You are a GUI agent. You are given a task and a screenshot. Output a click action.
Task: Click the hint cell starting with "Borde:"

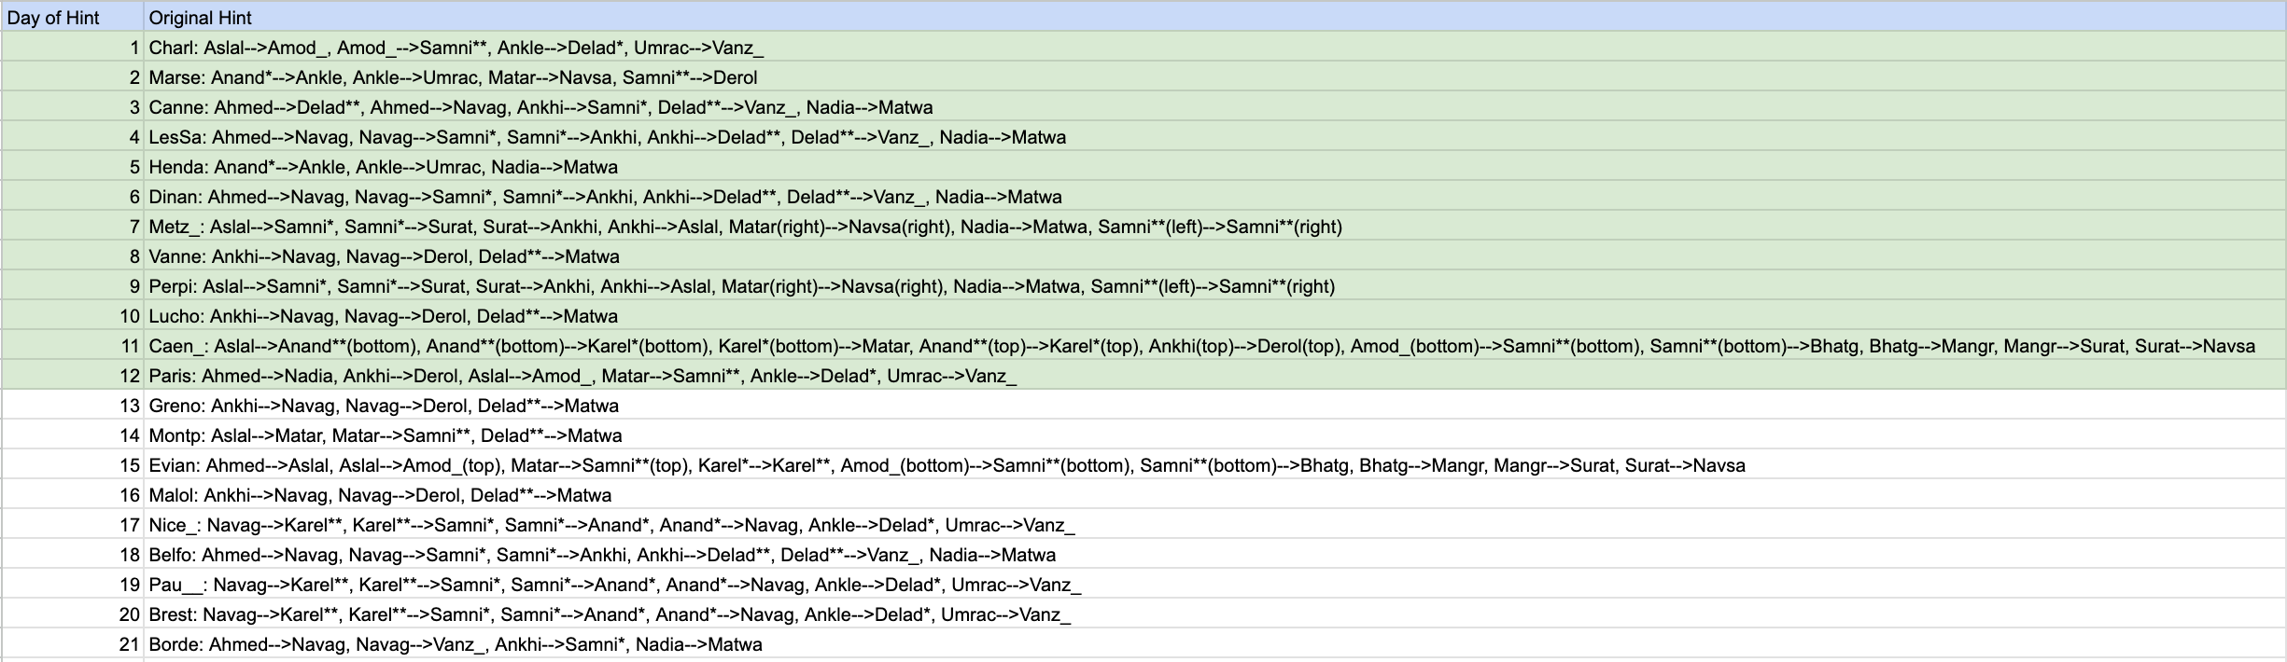(x=1215, y=643)
